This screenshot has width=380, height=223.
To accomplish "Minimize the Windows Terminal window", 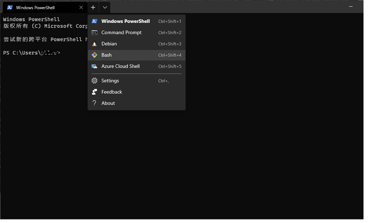I will [x=351, y=7].
